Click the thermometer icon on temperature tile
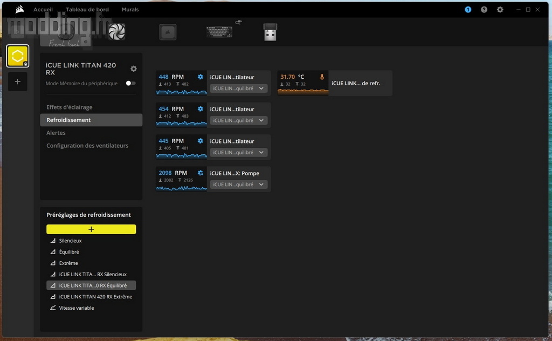Viewport: 552px width, 341px height. point(322,77)
